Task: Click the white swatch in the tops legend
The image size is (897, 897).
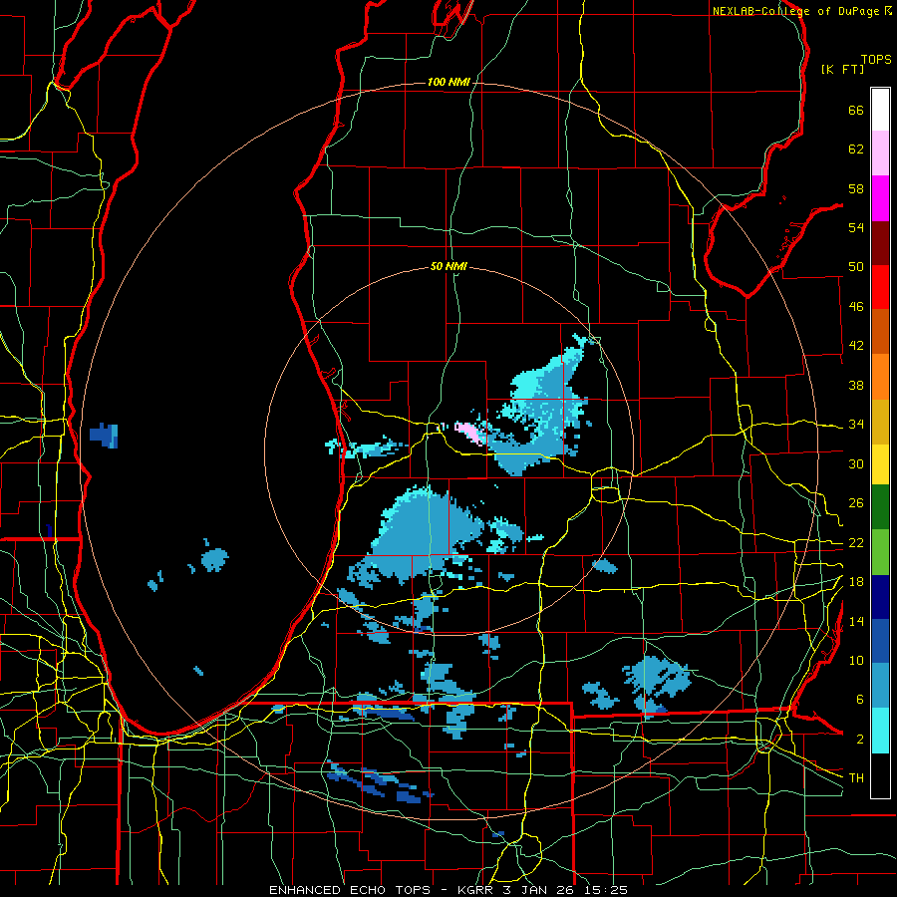Action: pyautogui.click(x=880, y=110)
